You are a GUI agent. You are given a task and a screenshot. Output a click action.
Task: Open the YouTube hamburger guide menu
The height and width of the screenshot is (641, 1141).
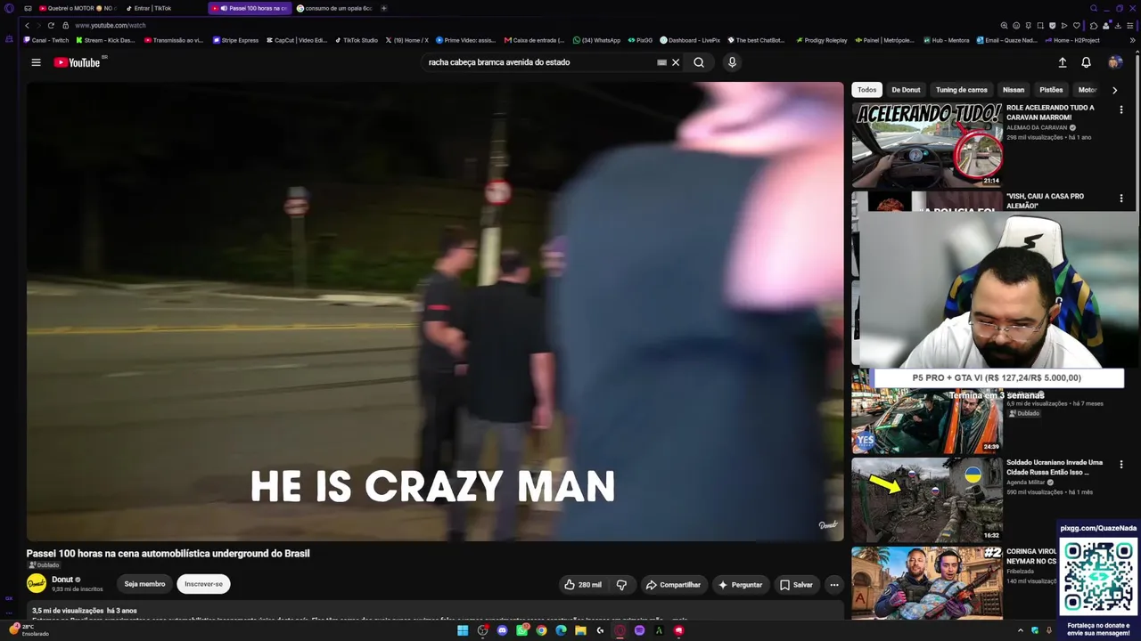[x=36, y=62]
